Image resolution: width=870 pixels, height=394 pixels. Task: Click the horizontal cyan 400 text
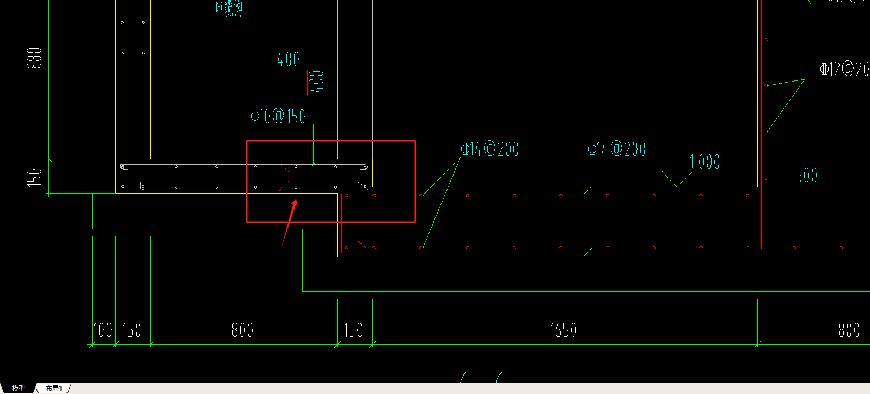[x=288, y=59]
